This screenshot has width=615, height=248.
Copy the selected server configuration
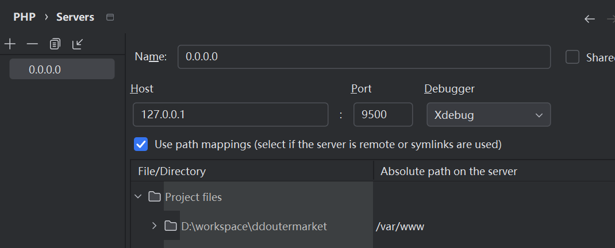(55, 44)
